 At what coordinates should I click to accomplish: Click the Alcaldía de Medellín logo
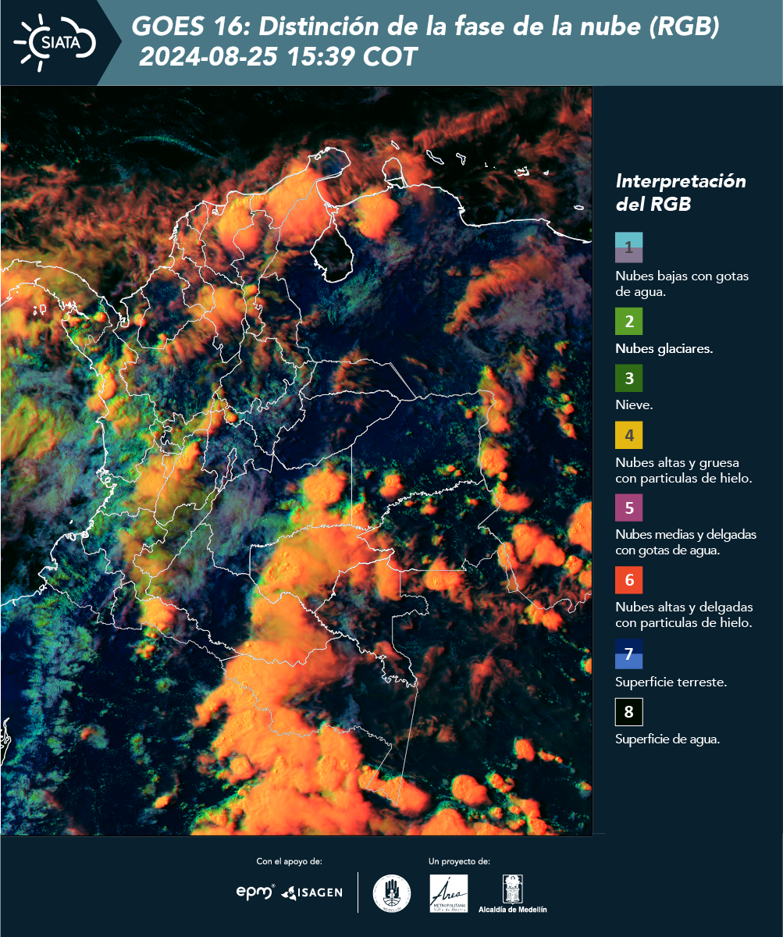(513, 892)
